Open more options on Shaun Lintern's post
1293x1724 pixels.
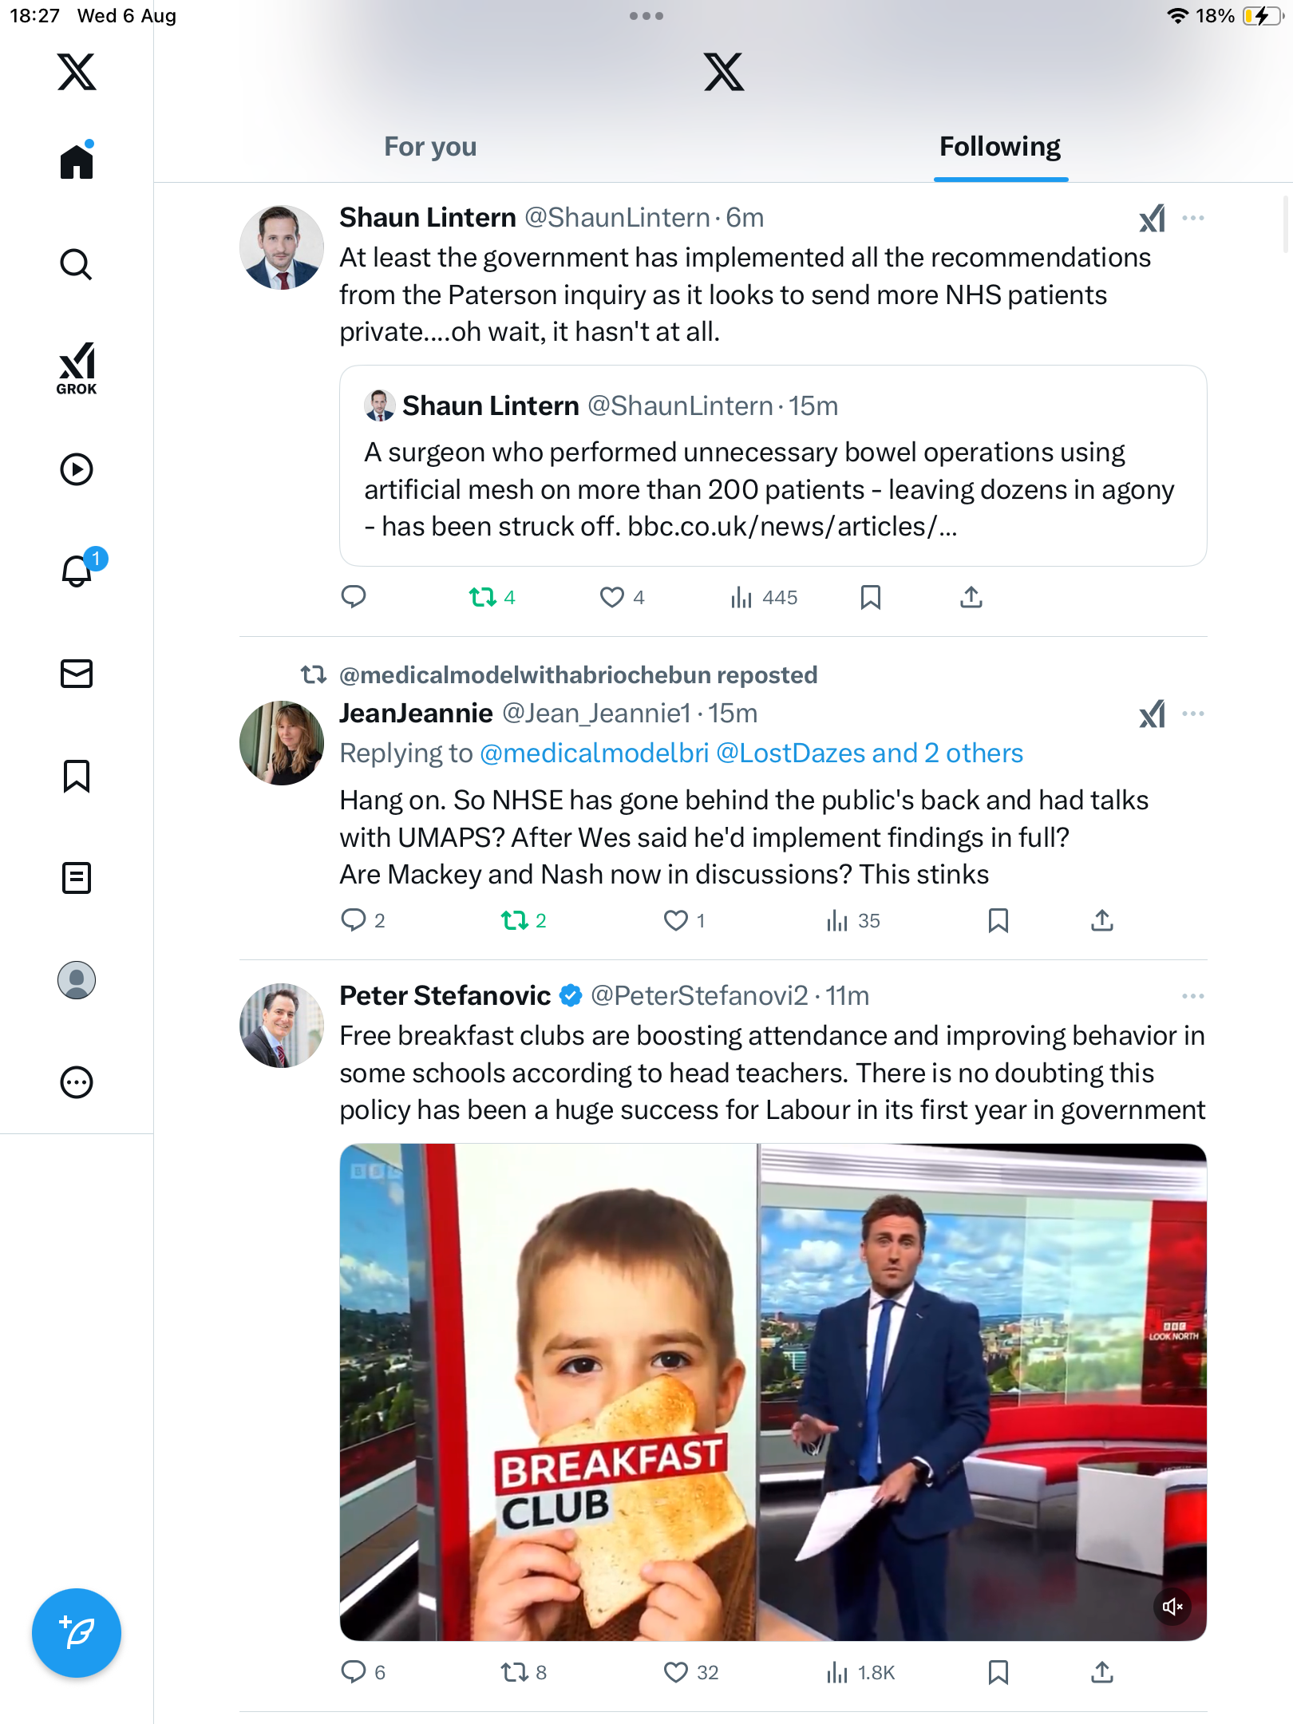(x=1193, y=218)
